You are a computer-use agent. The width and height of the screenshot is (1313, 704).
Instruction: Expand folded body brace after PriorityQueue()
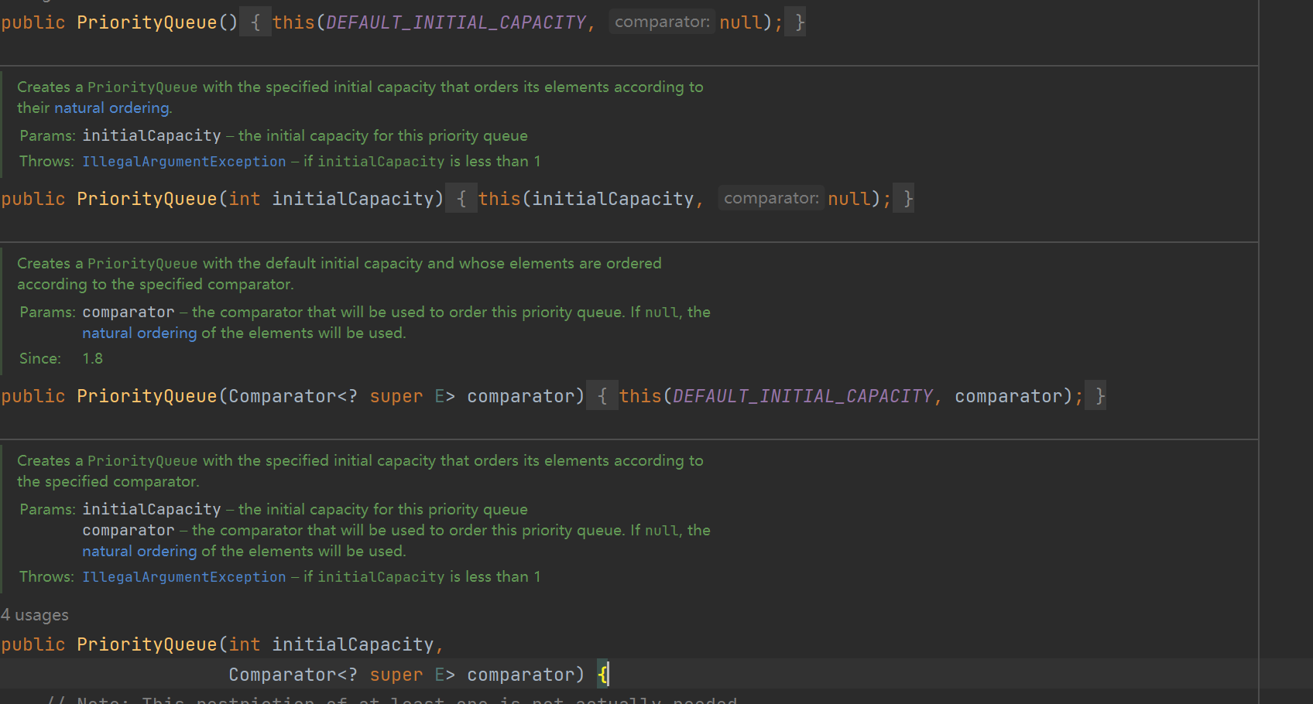click(255, 22)
